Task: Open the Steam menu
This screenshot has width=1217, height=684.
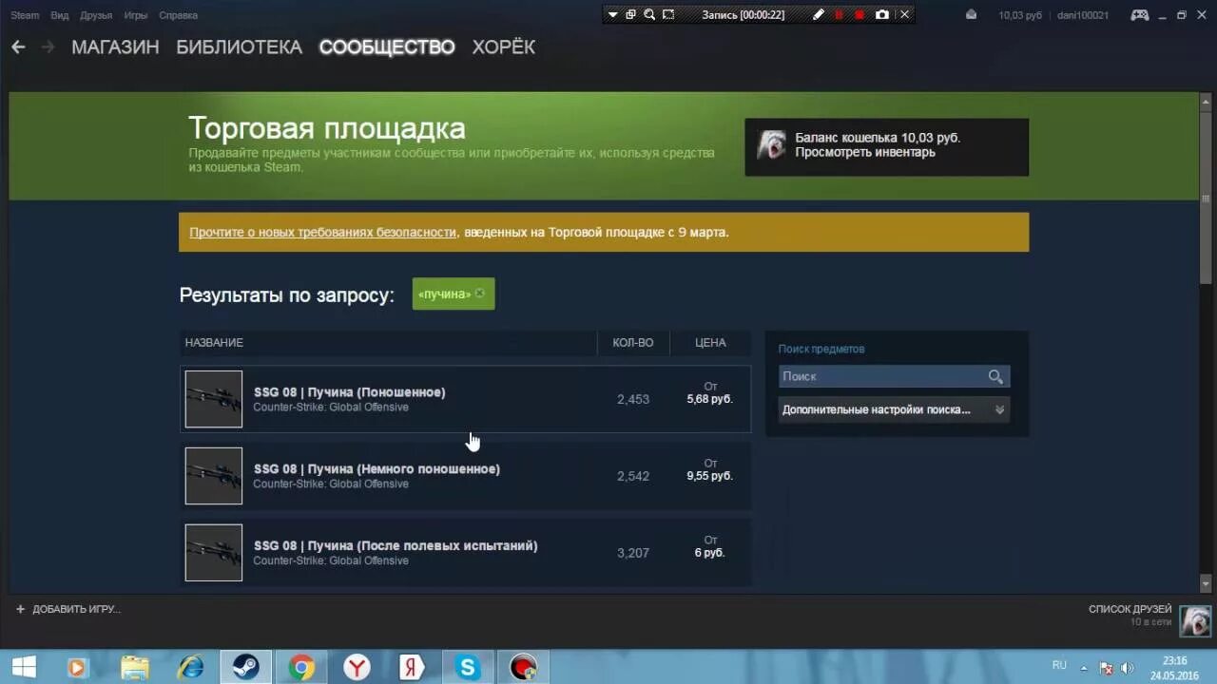Action: pyautogui.click(x=25, y=15)
